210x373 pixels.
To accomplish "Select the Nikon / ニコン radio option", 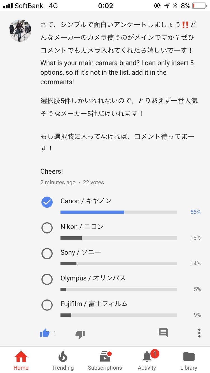I will (x=47, y=228).
